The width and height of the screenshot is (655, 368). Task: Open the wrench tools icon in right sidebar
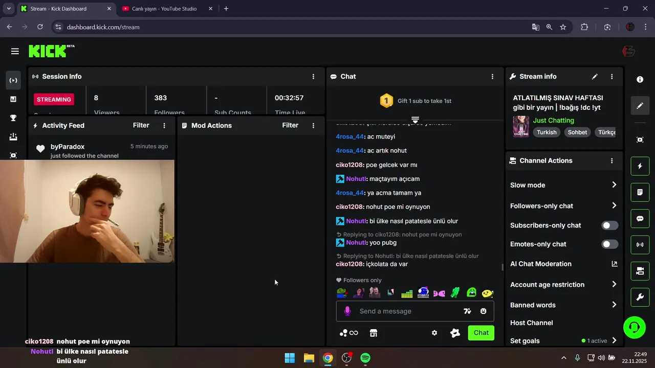click(x=640, y=297)
